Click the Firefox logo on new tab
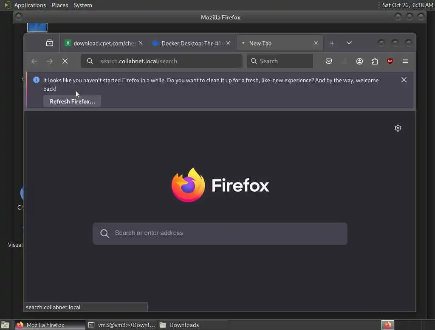Image resolution: width=435 pixels, height=330 pixels. click(x=220, y=185)
